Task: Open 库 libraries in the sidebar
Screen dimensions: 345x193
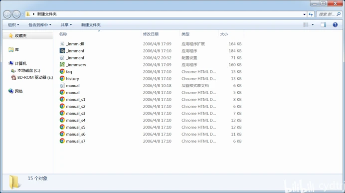Action: tap(17, 50)
